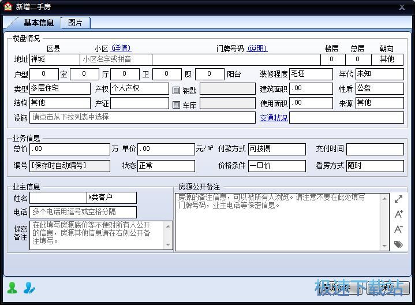
Task: Click the tag icon beside public remarks
Action: coord(398,244)
